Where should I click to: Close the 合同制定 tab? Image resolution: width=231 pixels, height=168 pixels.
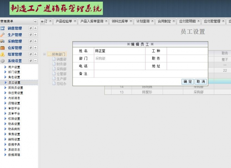[174, 21]
